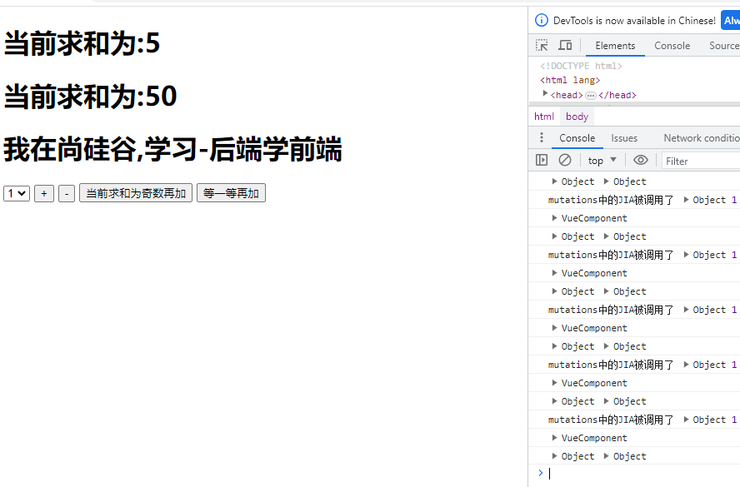Focus the console prompt input line
740x487 pixels.
click(642, 474)
